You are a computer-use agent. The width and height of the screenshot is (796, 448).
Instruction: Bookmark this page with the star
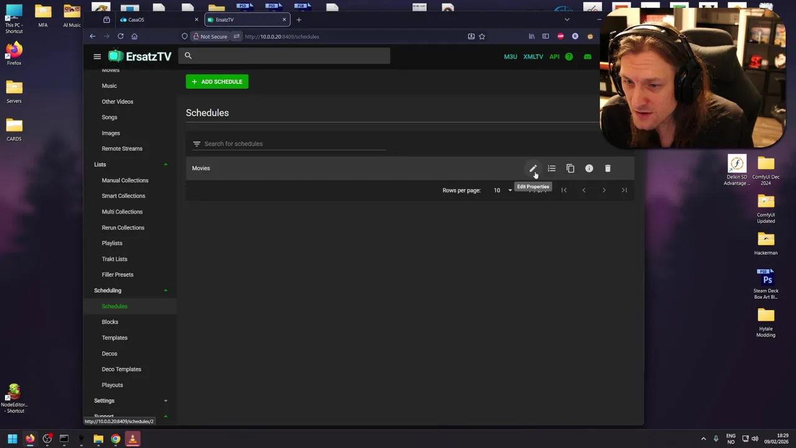click(482, 36)
